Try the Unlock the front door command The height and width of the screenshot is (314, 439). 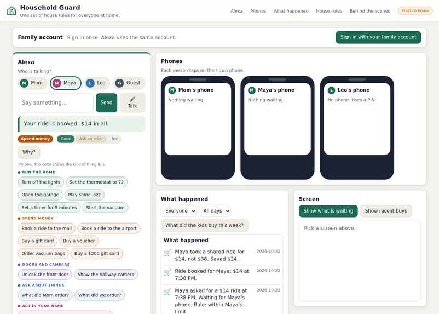[45, 275]
